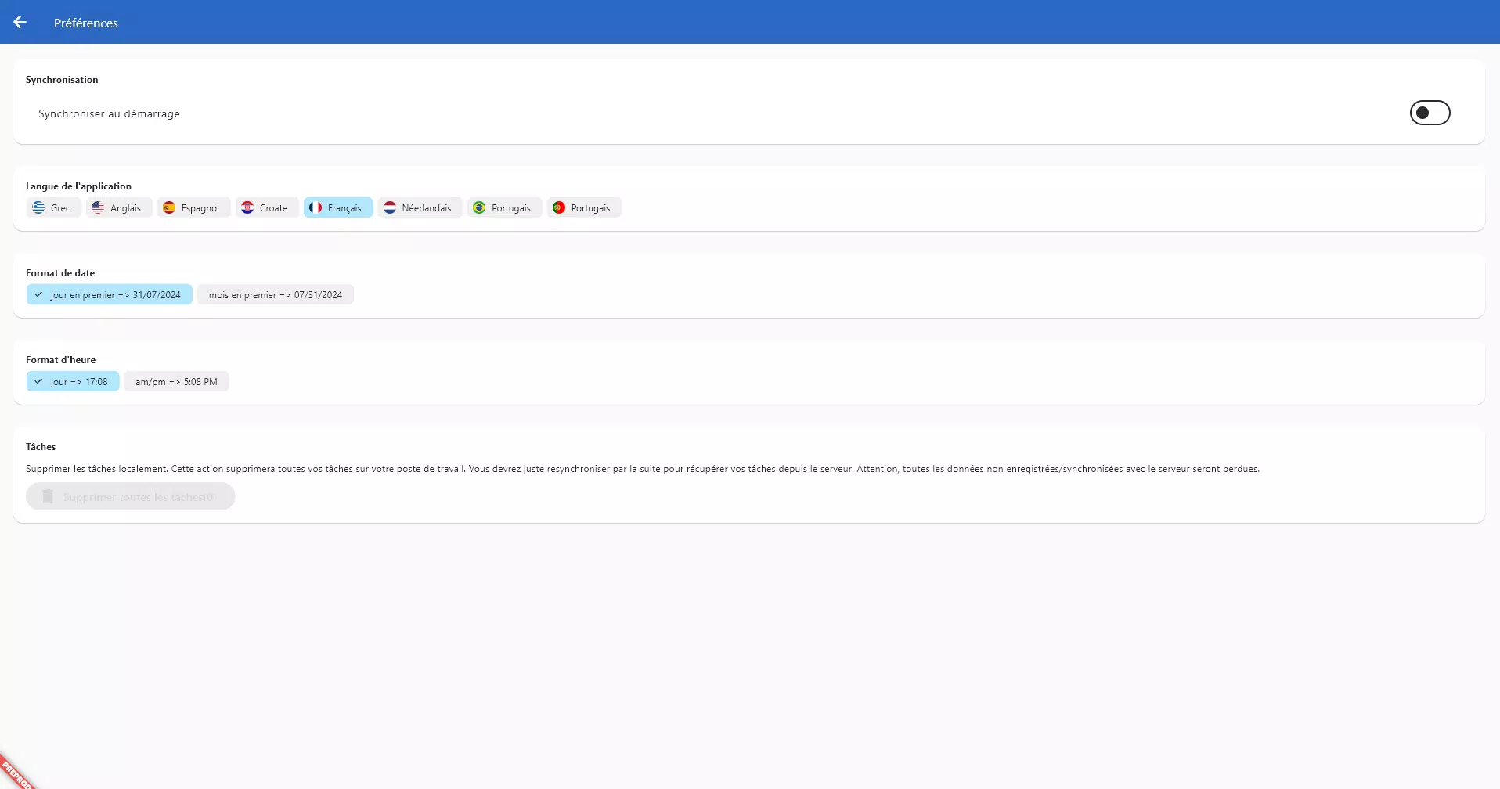Select the Grec language chip
This screenshot has width=1500, height=789.
(52, 207)
